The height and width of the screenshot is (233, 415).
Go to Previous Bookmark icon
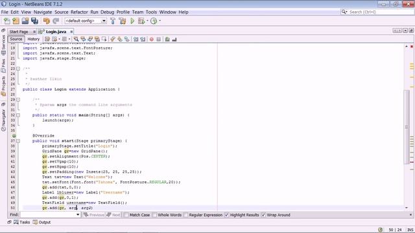113,39
